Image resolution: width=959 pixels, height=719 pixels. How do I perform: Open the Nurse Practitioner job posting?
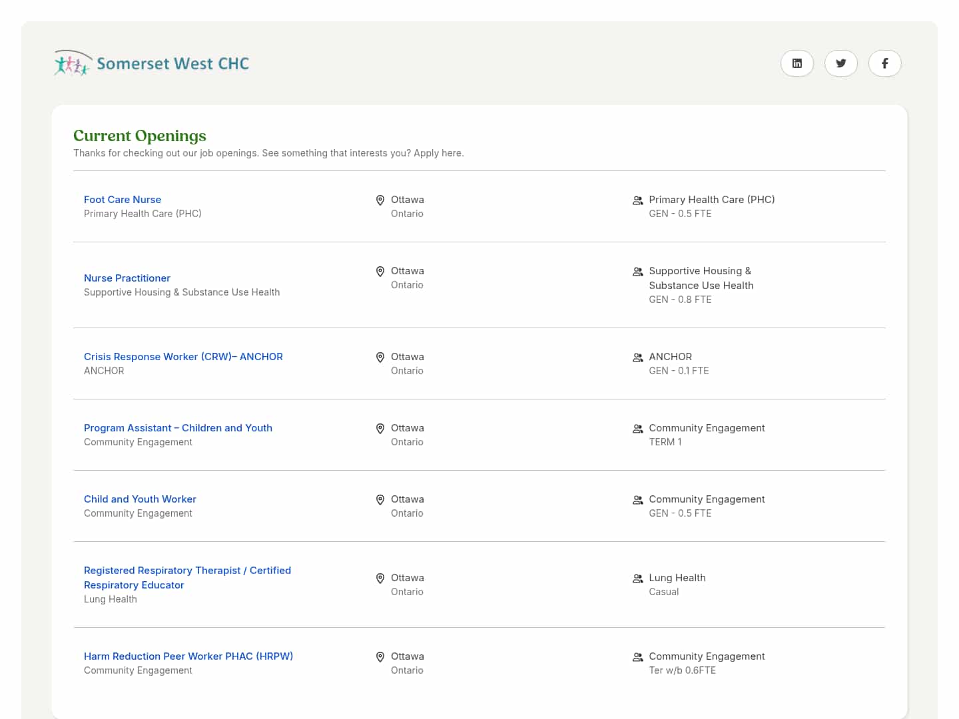pyautogui.click(x=127, y=278)
